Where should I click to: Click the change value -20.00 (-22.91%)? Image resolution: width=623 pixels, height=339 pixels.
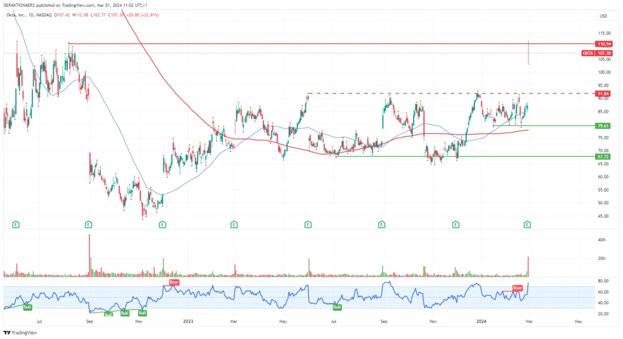(143, 15)
